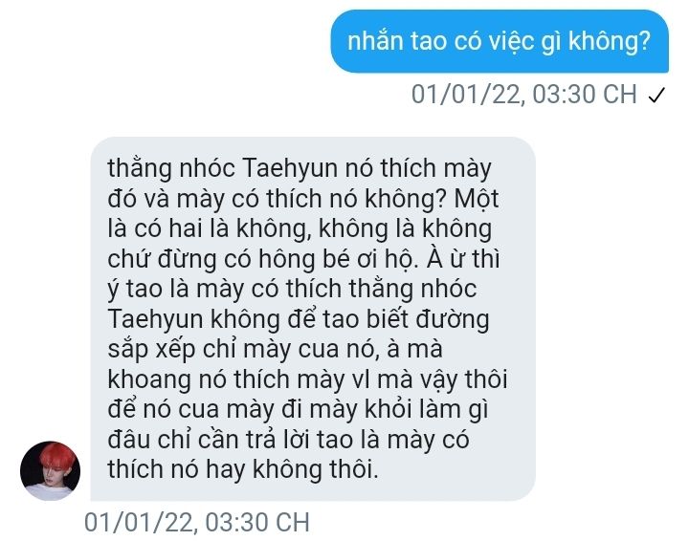The height and width of the screenshot is (541, 689).
Task: Select the blue sent message bubble
Action: [500, 41]
